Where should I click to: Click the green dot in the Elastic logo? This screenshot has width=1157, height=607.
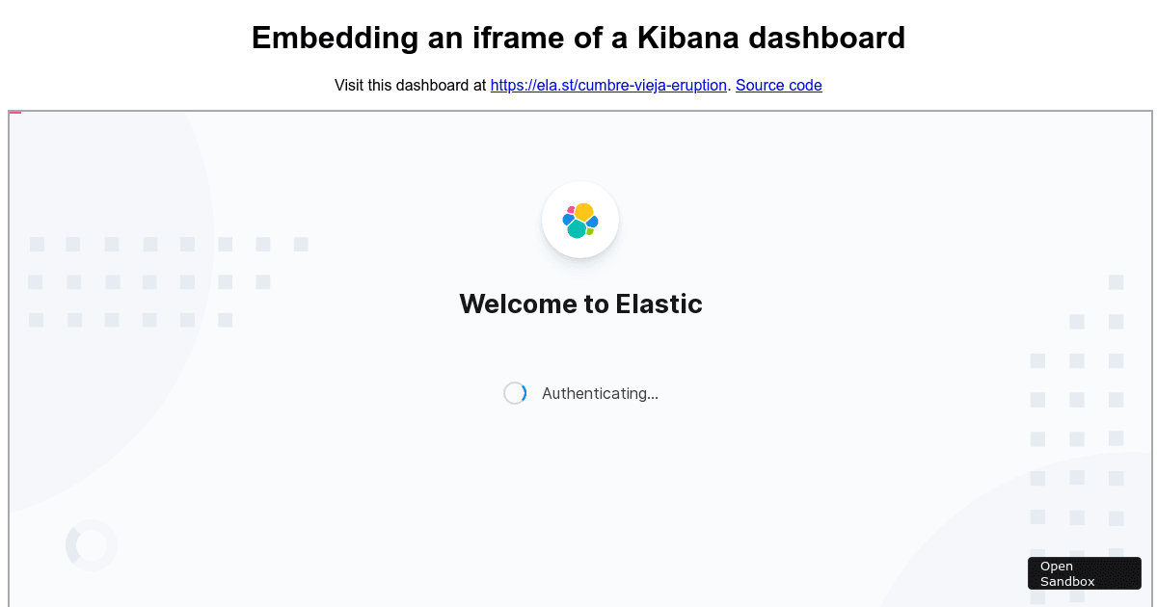(x=589, y=231)
